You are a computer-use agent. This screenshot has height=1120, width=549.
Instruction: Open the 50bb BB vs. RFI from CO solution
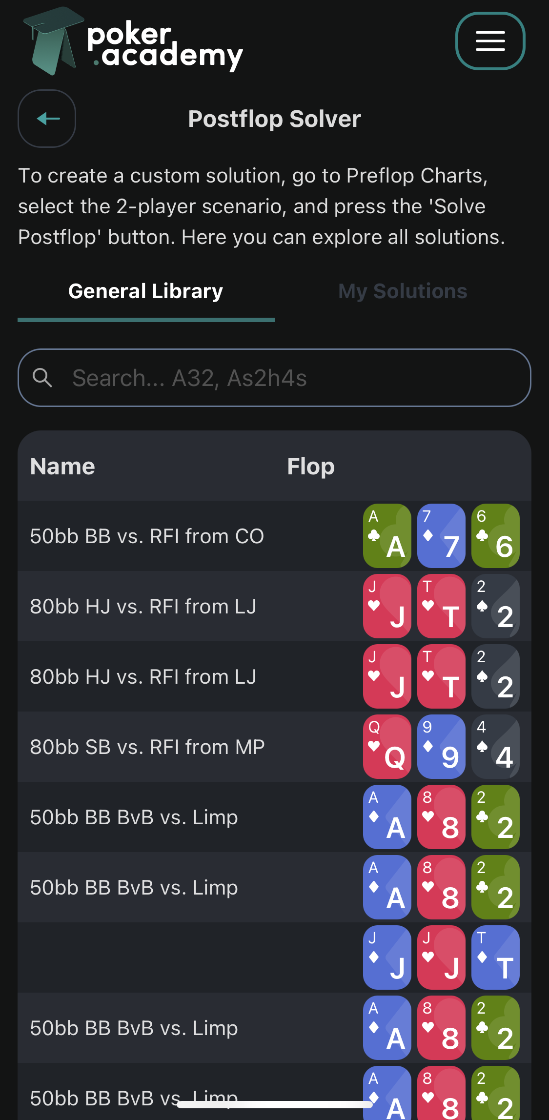click(147, 536)
